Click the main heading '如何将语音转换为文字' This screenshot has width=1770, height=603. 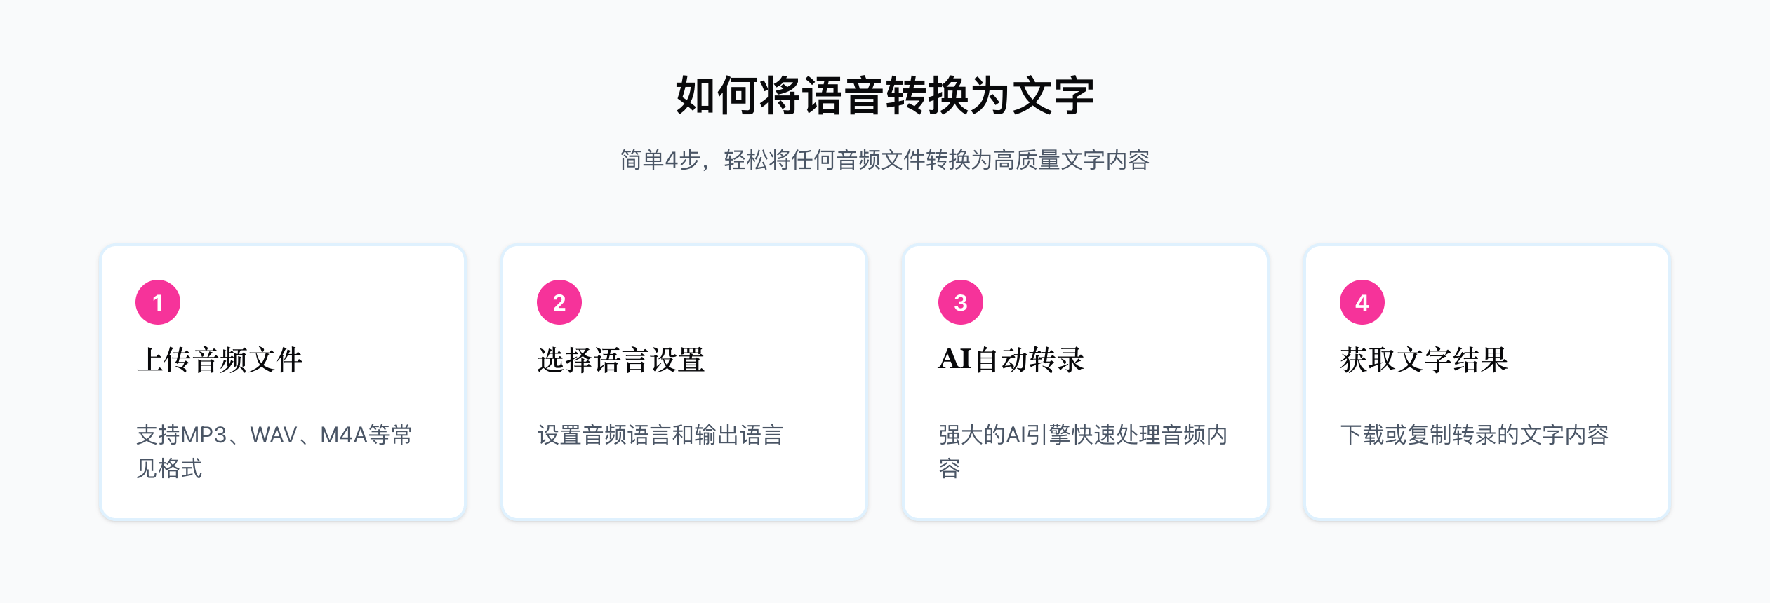[885, 95]
